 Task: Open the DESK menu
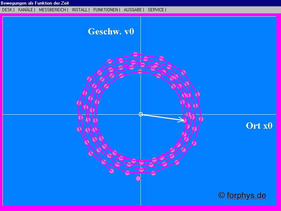7,10
